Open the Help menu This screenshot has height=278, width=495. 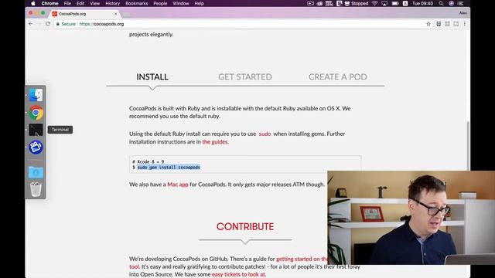[200, 3]
